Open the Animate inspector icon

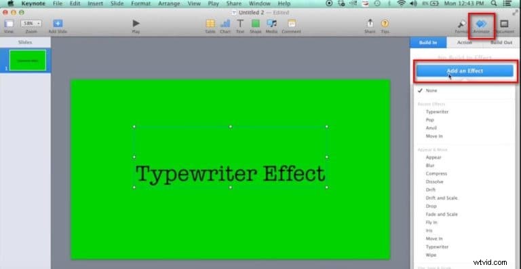[481, 24]
